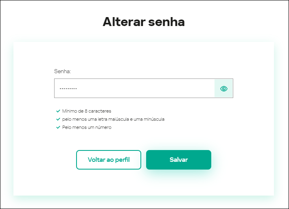The width and height of the screenshot is (289, 209).
Task: Show the password using the eye icon
Action: 223,89
